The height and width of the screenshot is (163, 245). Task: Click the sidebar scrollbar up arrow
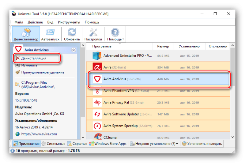83,45
